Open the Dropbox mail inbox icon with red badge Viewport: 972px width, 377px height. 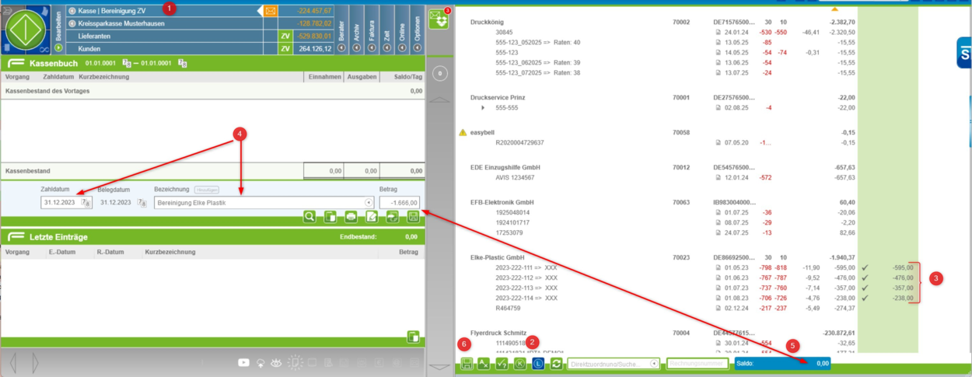tap(439, 19)
